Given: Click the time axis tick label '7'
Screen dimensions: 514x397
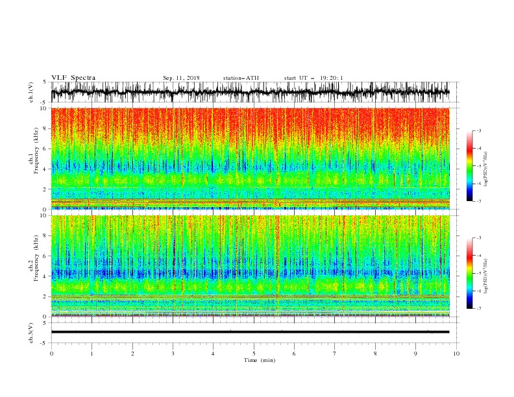Looking at the screenshot, I should coord(335,354).
